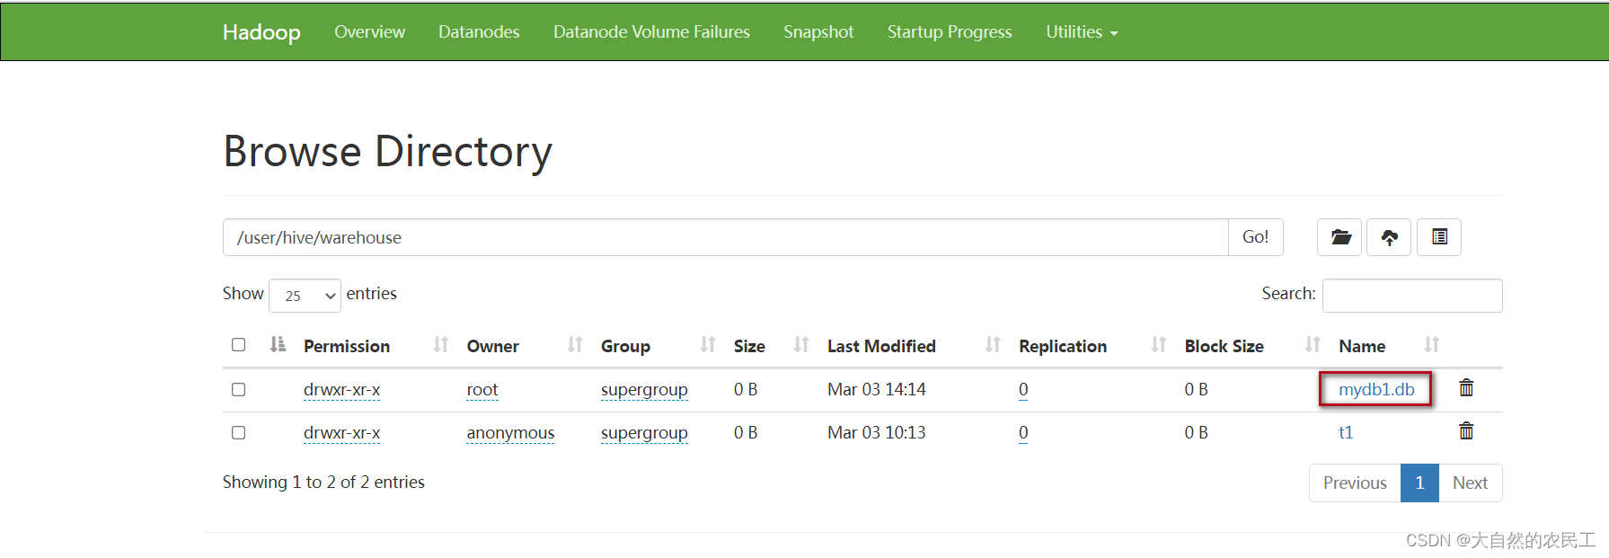Expand the Utilities dropdown menu

pos(1082,32)
